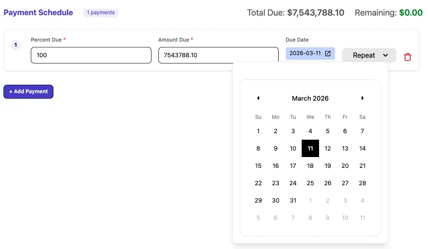Choose March 20 in the calendar
Screen dimensions: 428x249
coord(345,166)
